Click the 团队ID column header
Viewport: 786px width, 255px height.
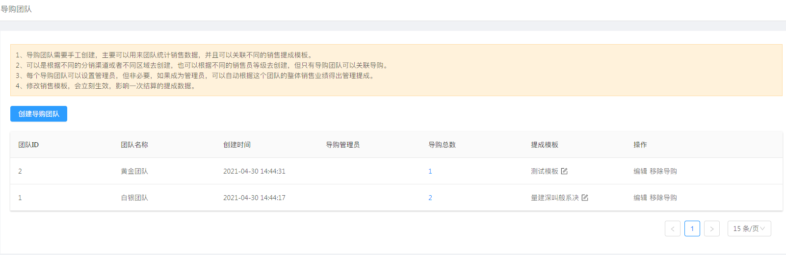click(28, 145)
